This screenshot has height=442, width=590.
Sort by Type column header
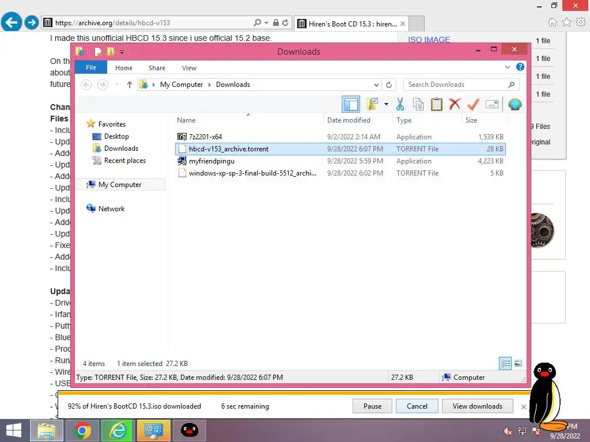(427, 120)
